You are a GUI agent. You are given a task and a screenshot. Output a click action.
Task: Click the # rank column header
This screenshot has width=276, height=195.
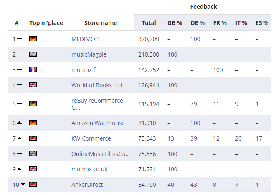click(17, 23)
